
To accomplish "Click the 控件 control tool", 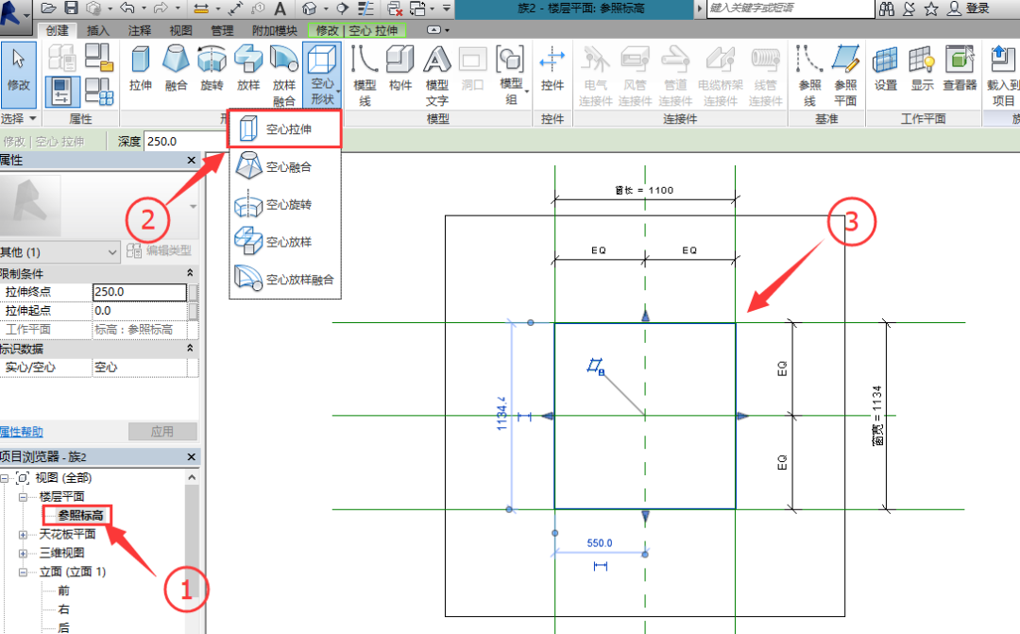I will (552, 68).
